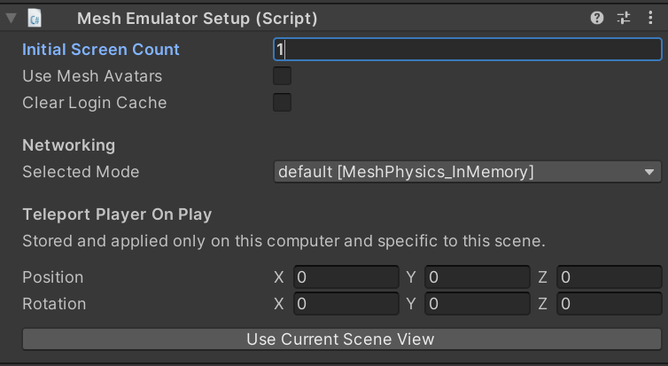
Task: Click the Position X value field
Action: click(346, 277)
